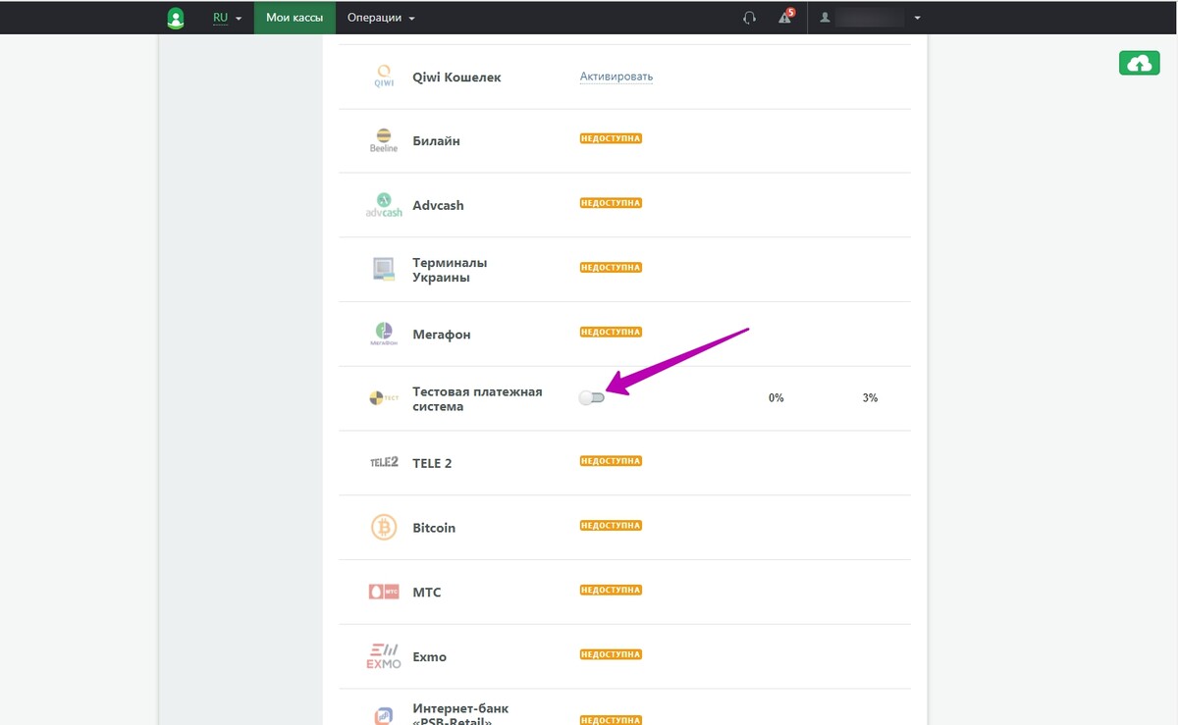Click the PSB-Retail bank icon
Screen dimensions: 1178x725
(384, 717)
